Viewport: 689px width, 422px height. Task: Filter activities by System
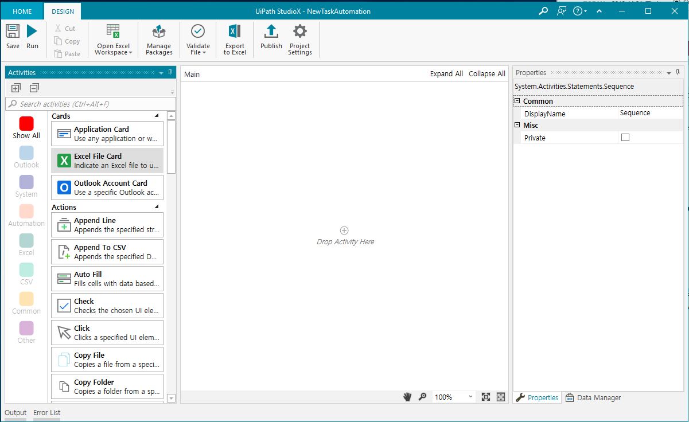click(26, 186)
